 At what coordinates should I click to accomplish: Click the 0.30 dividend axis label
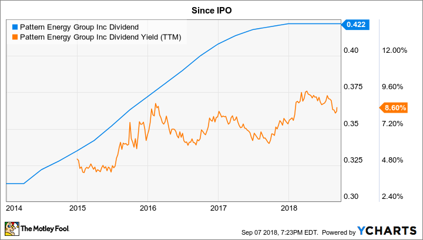(x=351, y=197)
